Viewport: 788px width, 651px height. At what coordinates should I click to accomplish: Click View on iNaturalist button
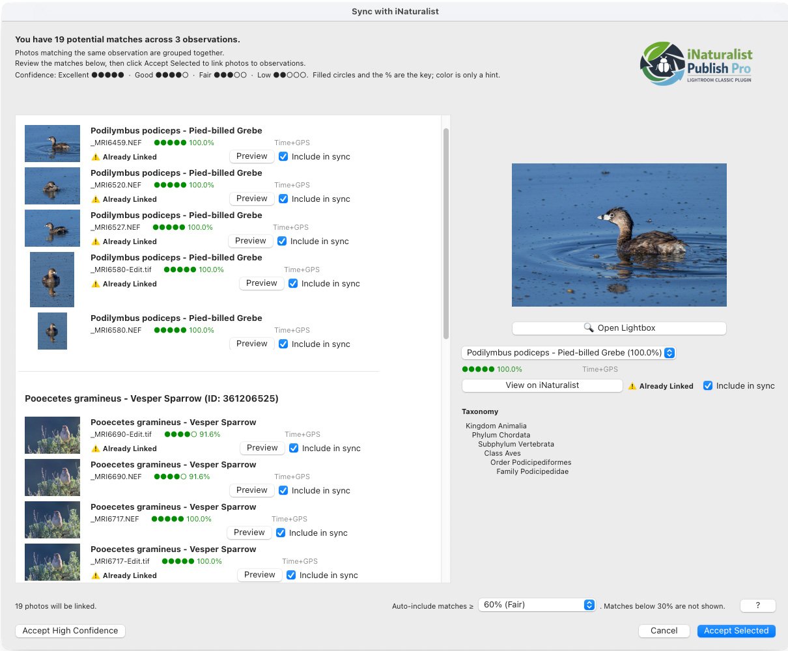[x=542, y=385]
